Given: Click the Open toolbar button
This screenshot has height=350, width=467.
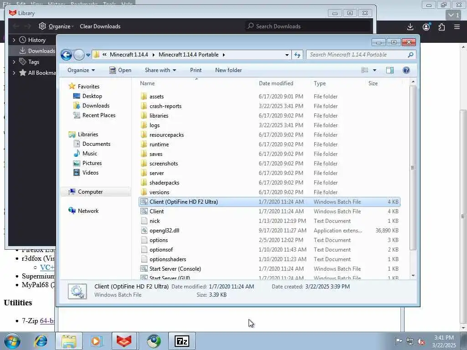Looking at the screenshot, I should (120, 70).
